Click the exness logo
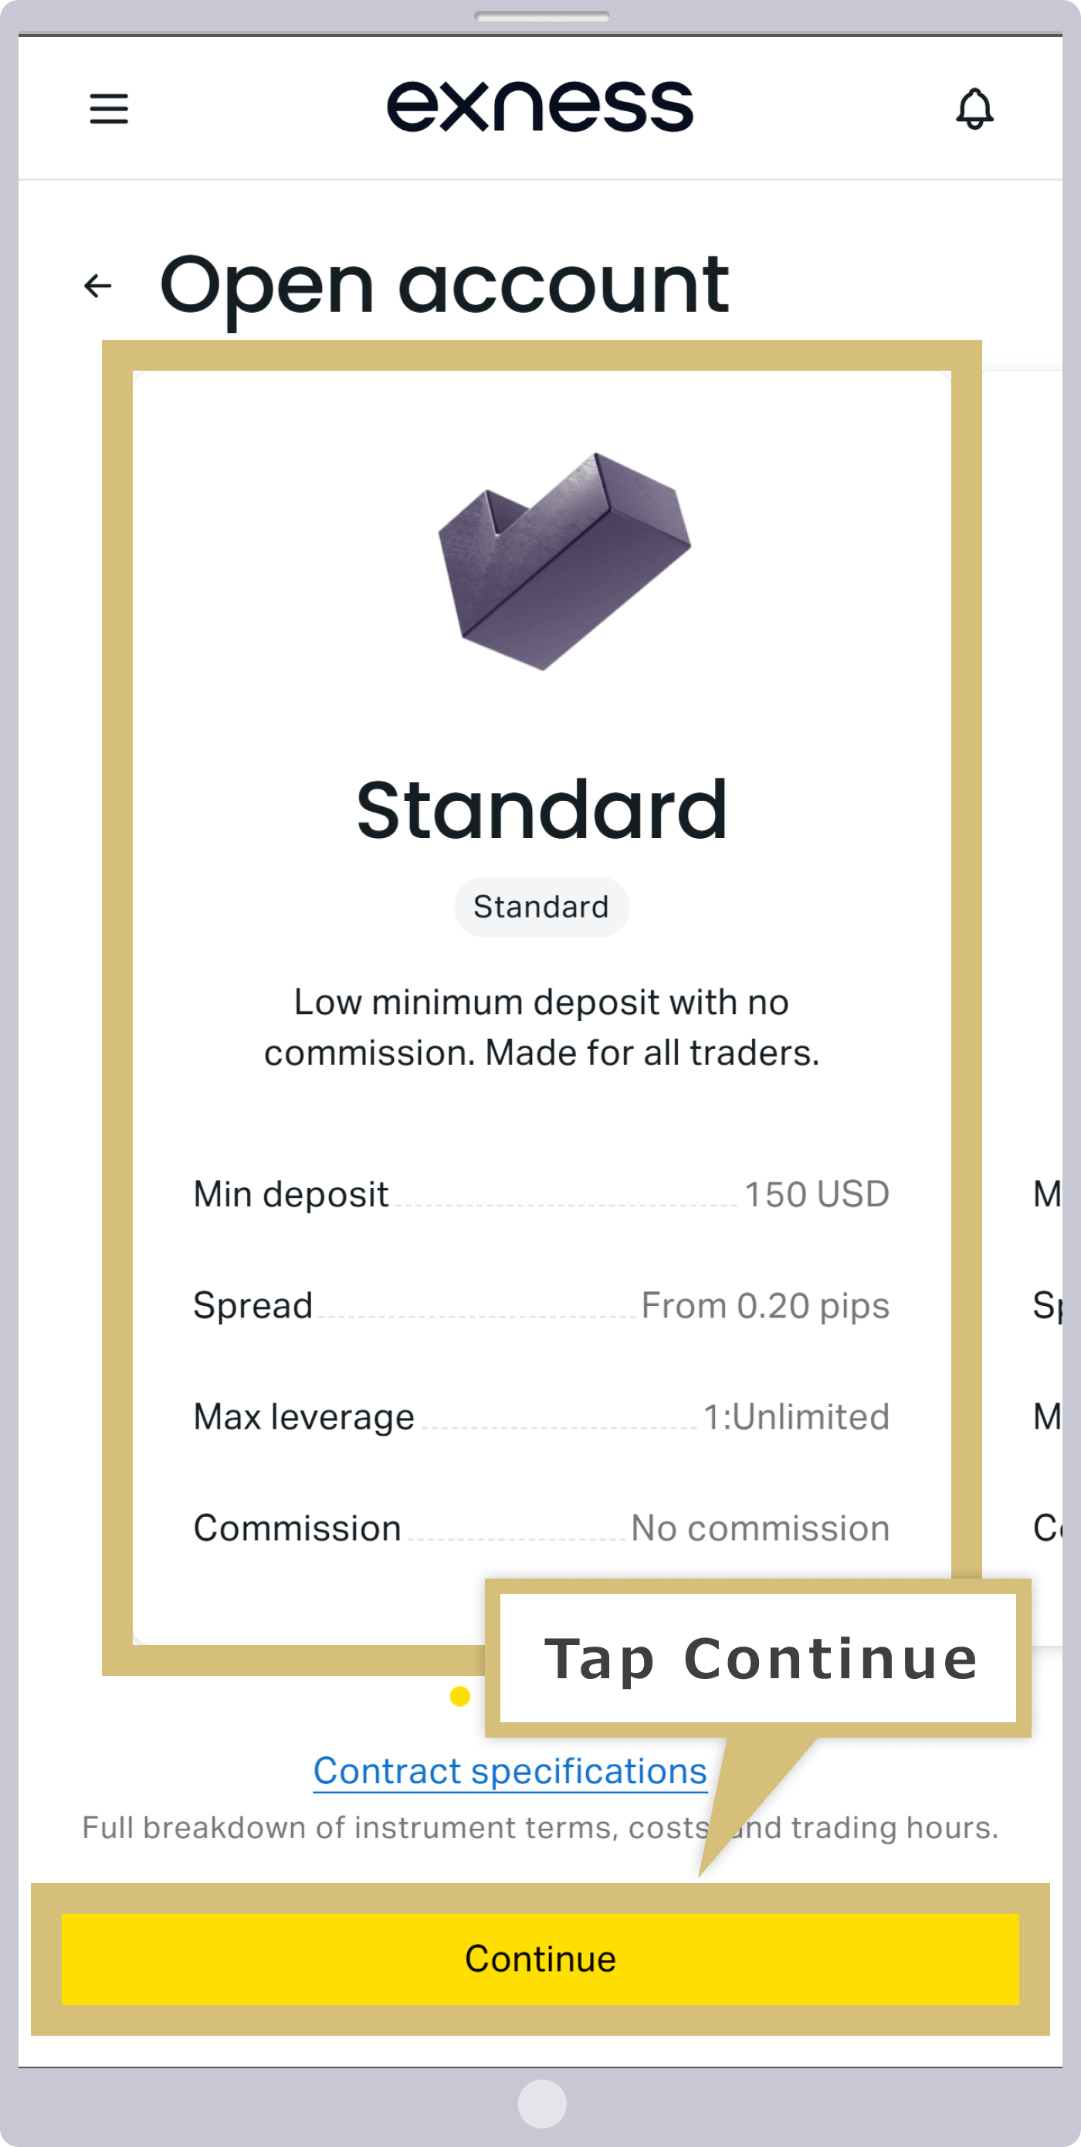The height and width of the screenshot is (2147, 1081). [x=540, y=107]
